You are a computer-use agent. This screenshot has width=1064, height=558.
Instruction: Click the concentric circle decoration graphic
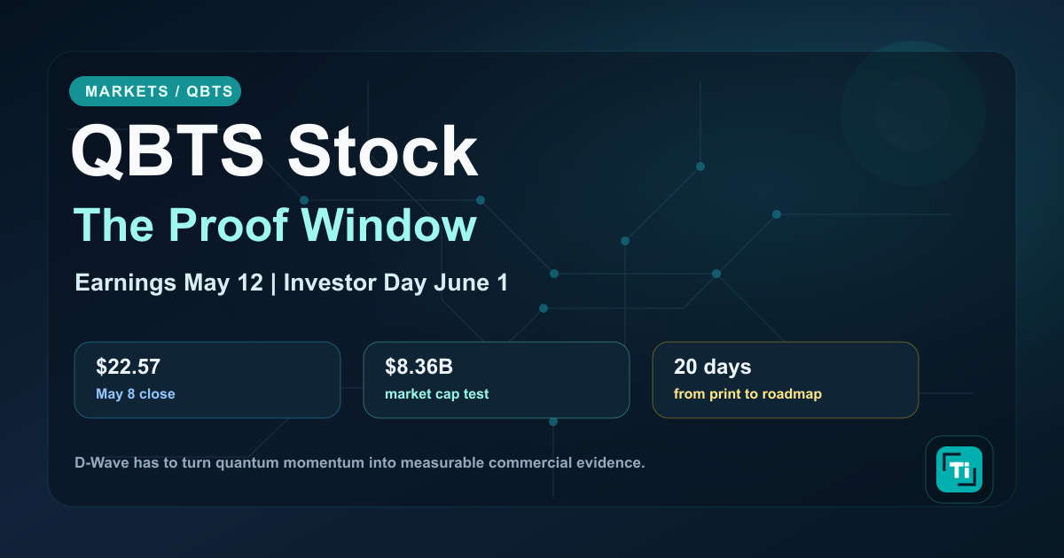click(912, 112)
